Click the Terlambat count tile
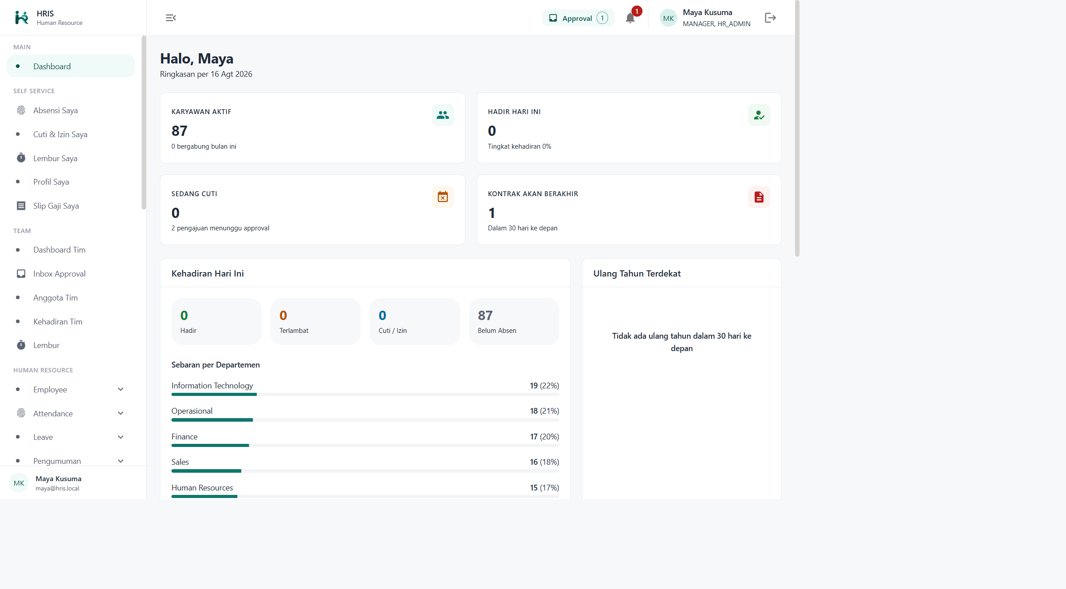 tap(315, 321)
